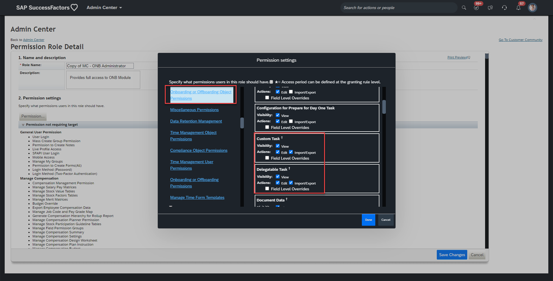This screenshot has height=281, width=553.
Task: Toggle Edit checkbox for Custom Task
Action: pyautogui.click(x=278, y=152)
